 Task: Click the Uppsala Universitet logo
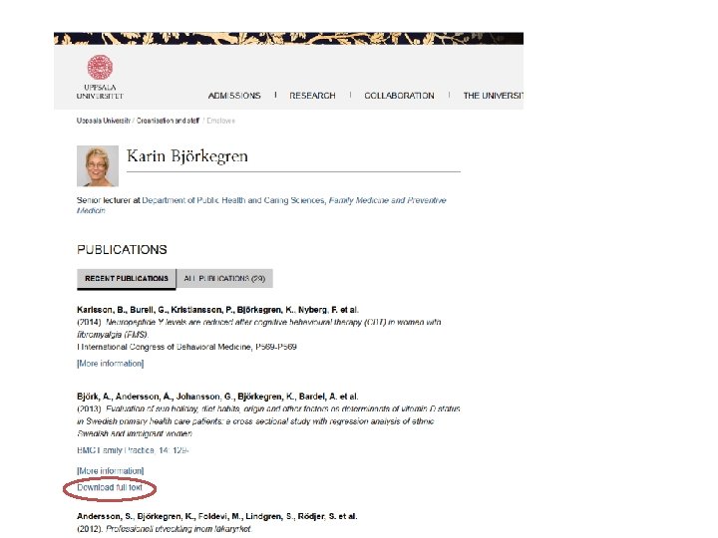click(100, 77)
